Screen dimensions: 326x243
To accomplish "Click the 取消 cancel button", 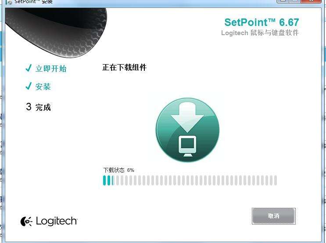I will coord(274,216).
